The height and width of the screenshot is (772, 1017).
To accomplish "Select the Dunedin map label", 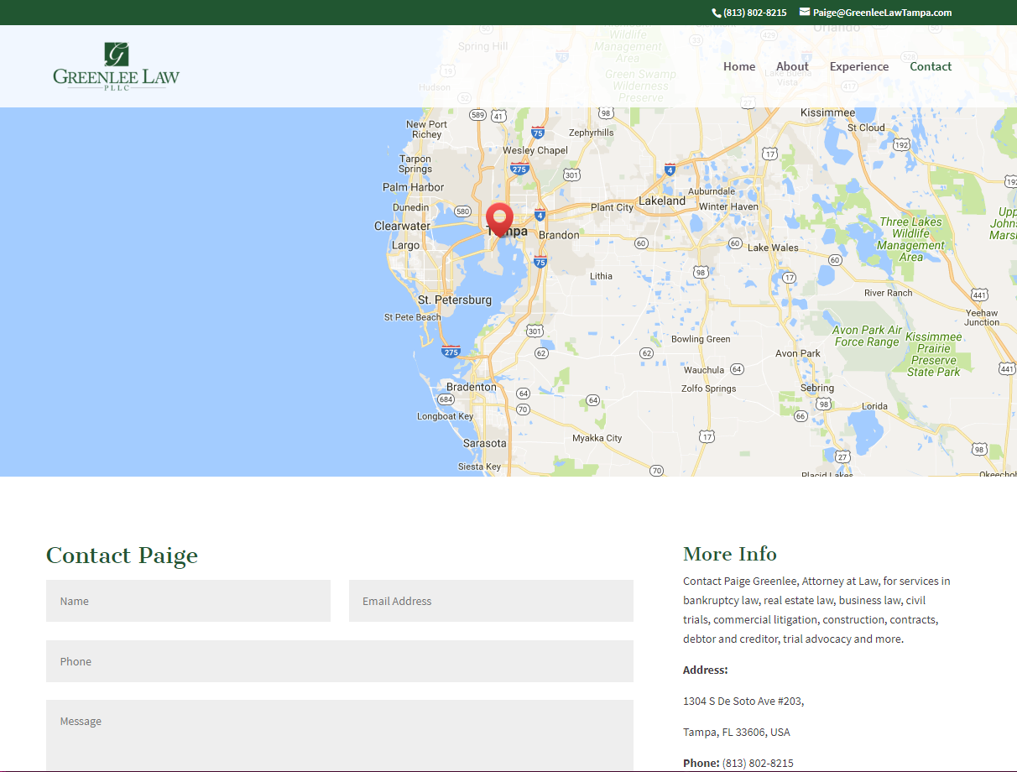I will click(x=410, y=207).
